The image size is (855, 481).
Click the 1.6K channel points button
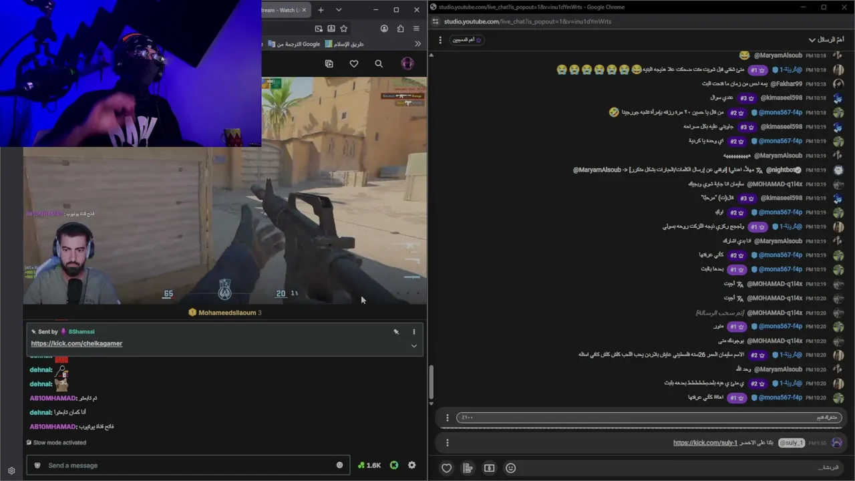click(x=369, y=465)
